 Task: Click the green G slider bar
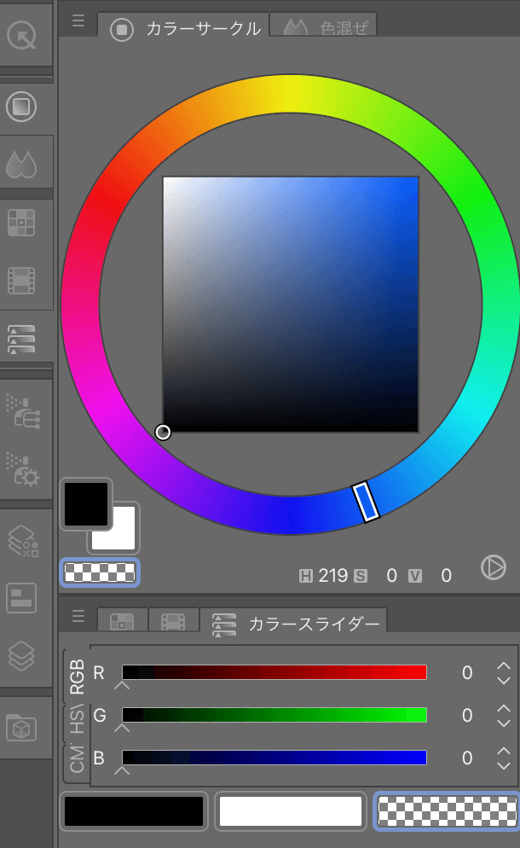point(274,715)
